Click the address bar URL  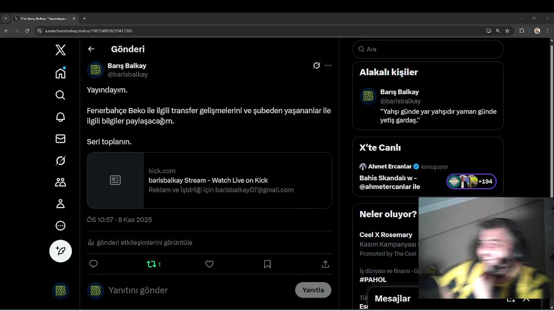[x=88, y=31]
